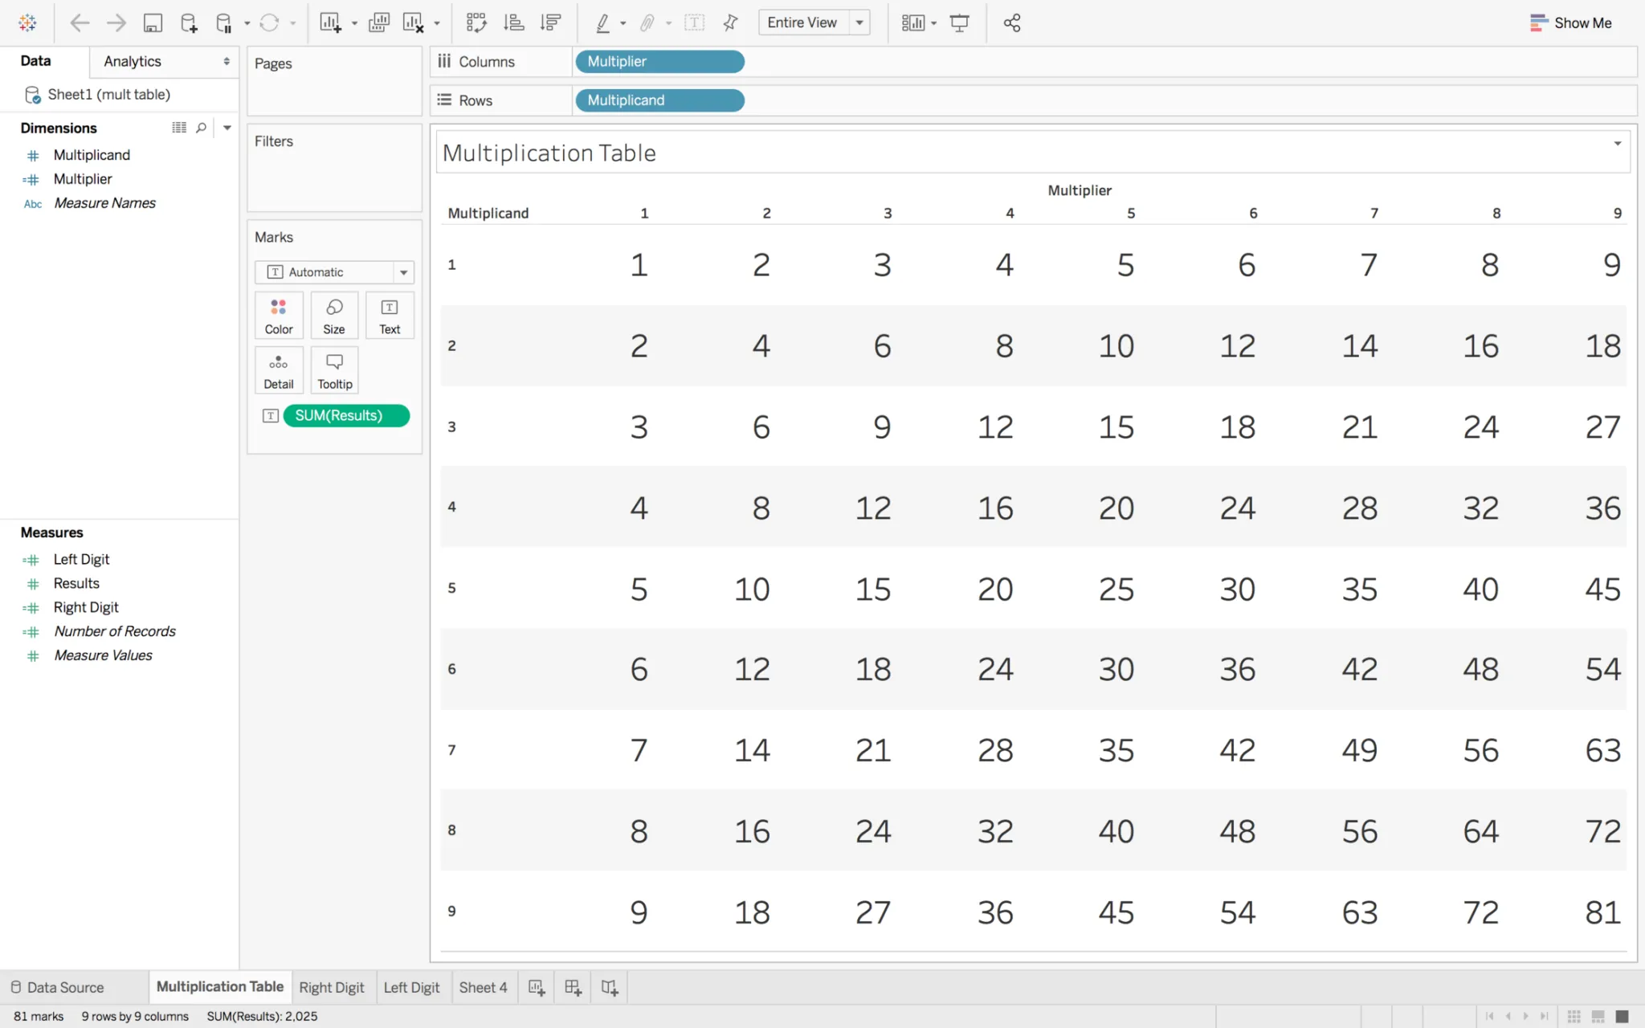
Task: Click the Show mark labels icon
Action: click(695, 22)
